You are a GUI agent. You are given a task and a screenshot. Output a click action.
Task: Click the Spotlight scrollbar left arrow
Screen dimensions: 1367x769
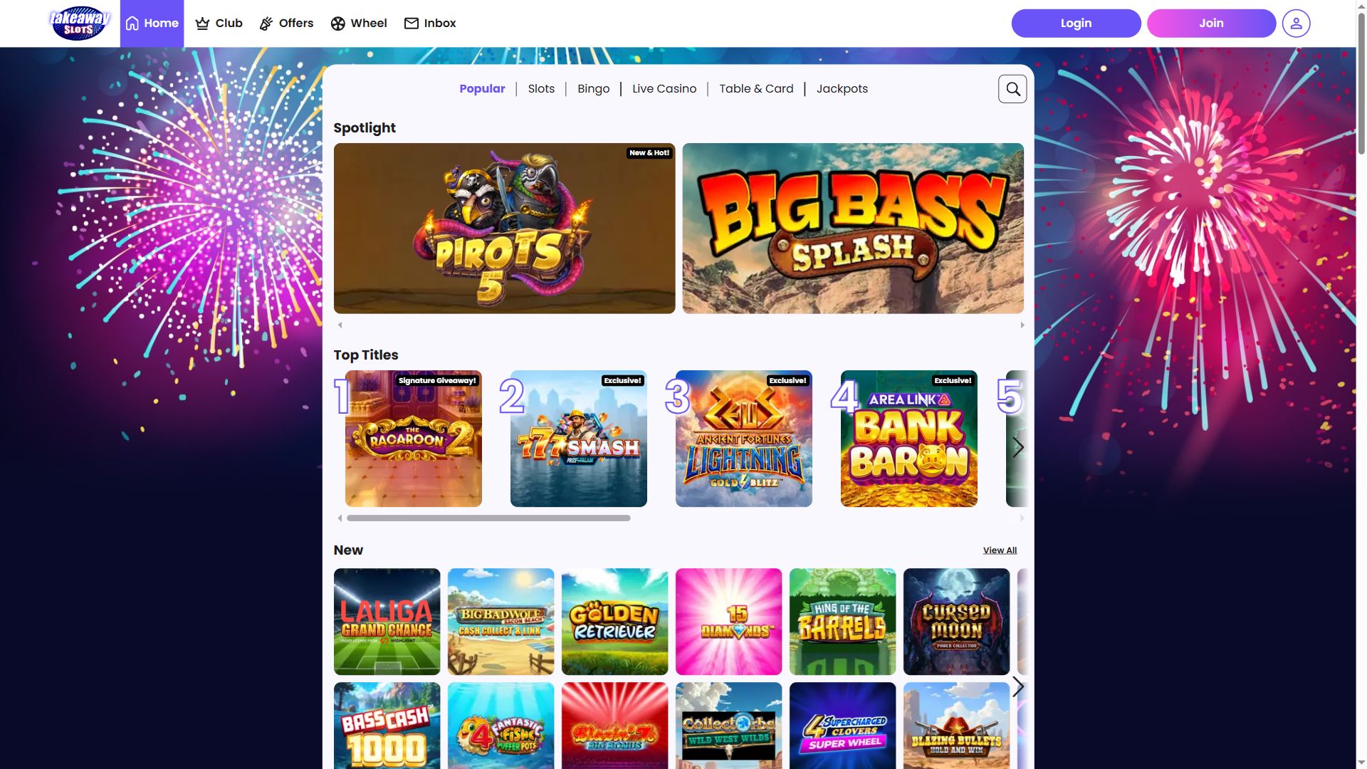click(x=340, y=325)
